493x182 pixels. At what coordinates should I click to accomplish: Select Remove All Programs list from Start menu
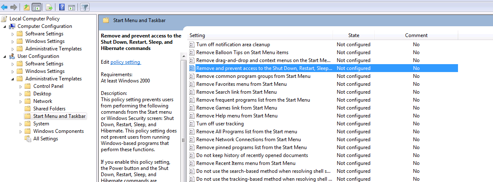247,131
